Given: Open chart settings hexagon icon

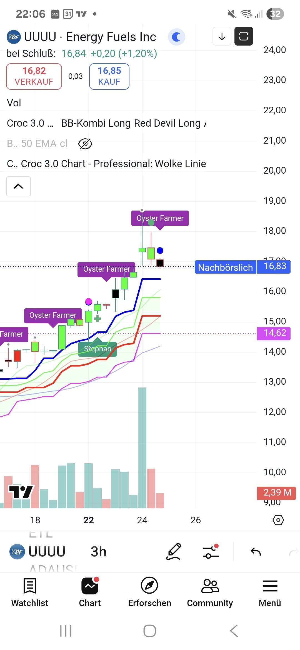Looking at the screenshot, I should pyautogui.click(x=278, y=520).
